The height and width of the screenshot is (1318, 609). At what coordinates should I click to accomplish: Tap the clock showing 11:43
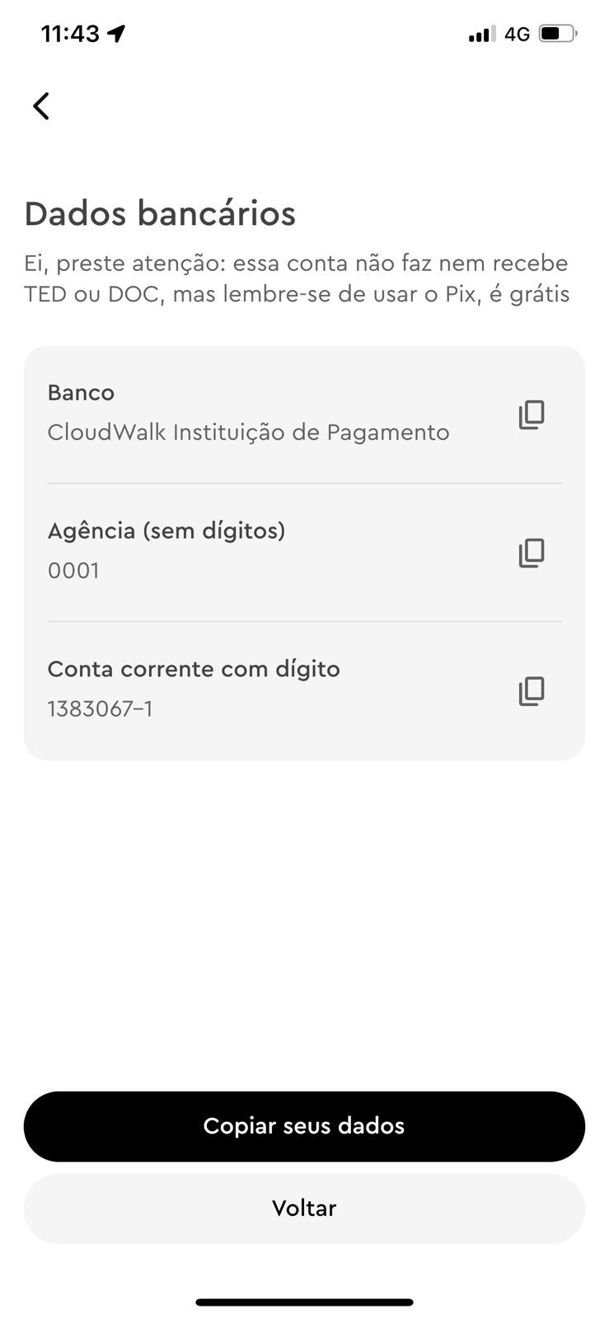[70, 34]
